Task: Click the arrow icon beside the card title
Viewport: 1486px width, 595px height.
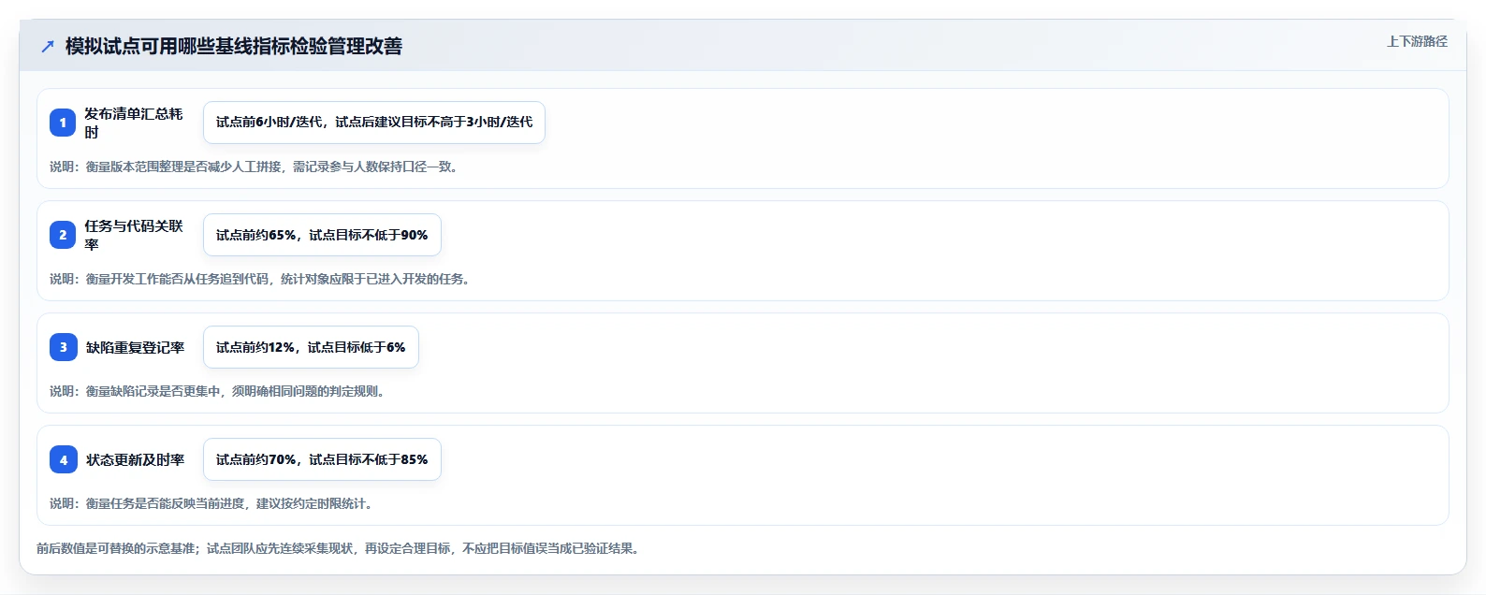Action: pyautogui.click(x=48, y=46)
